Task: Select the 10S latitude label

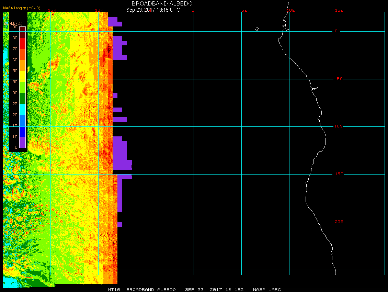Action: coord(338,126)
